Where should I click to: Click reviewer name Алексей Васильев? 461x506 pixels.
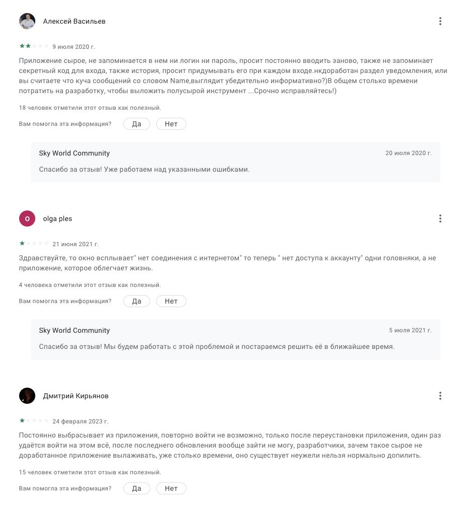point(74,21)
